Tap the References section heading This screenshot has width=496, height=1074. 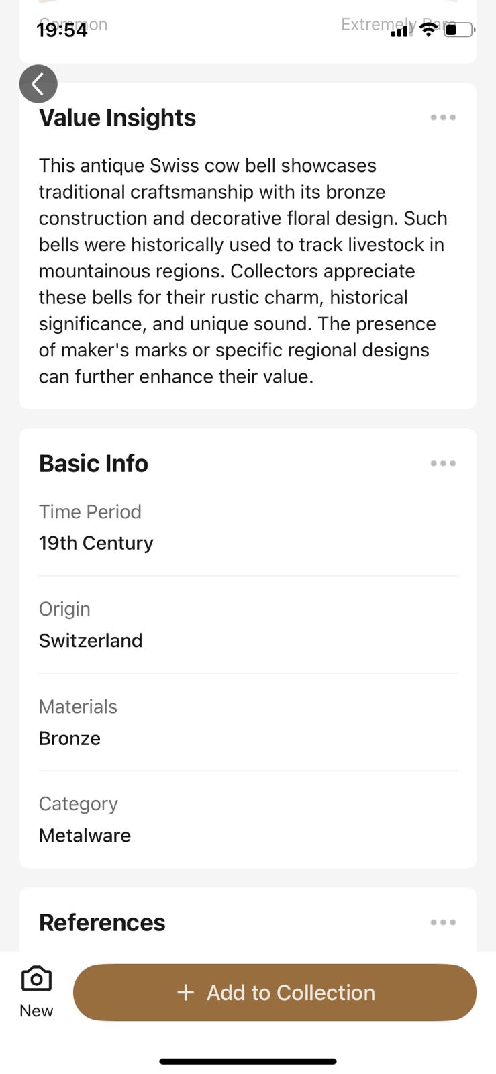pos(102,922)
